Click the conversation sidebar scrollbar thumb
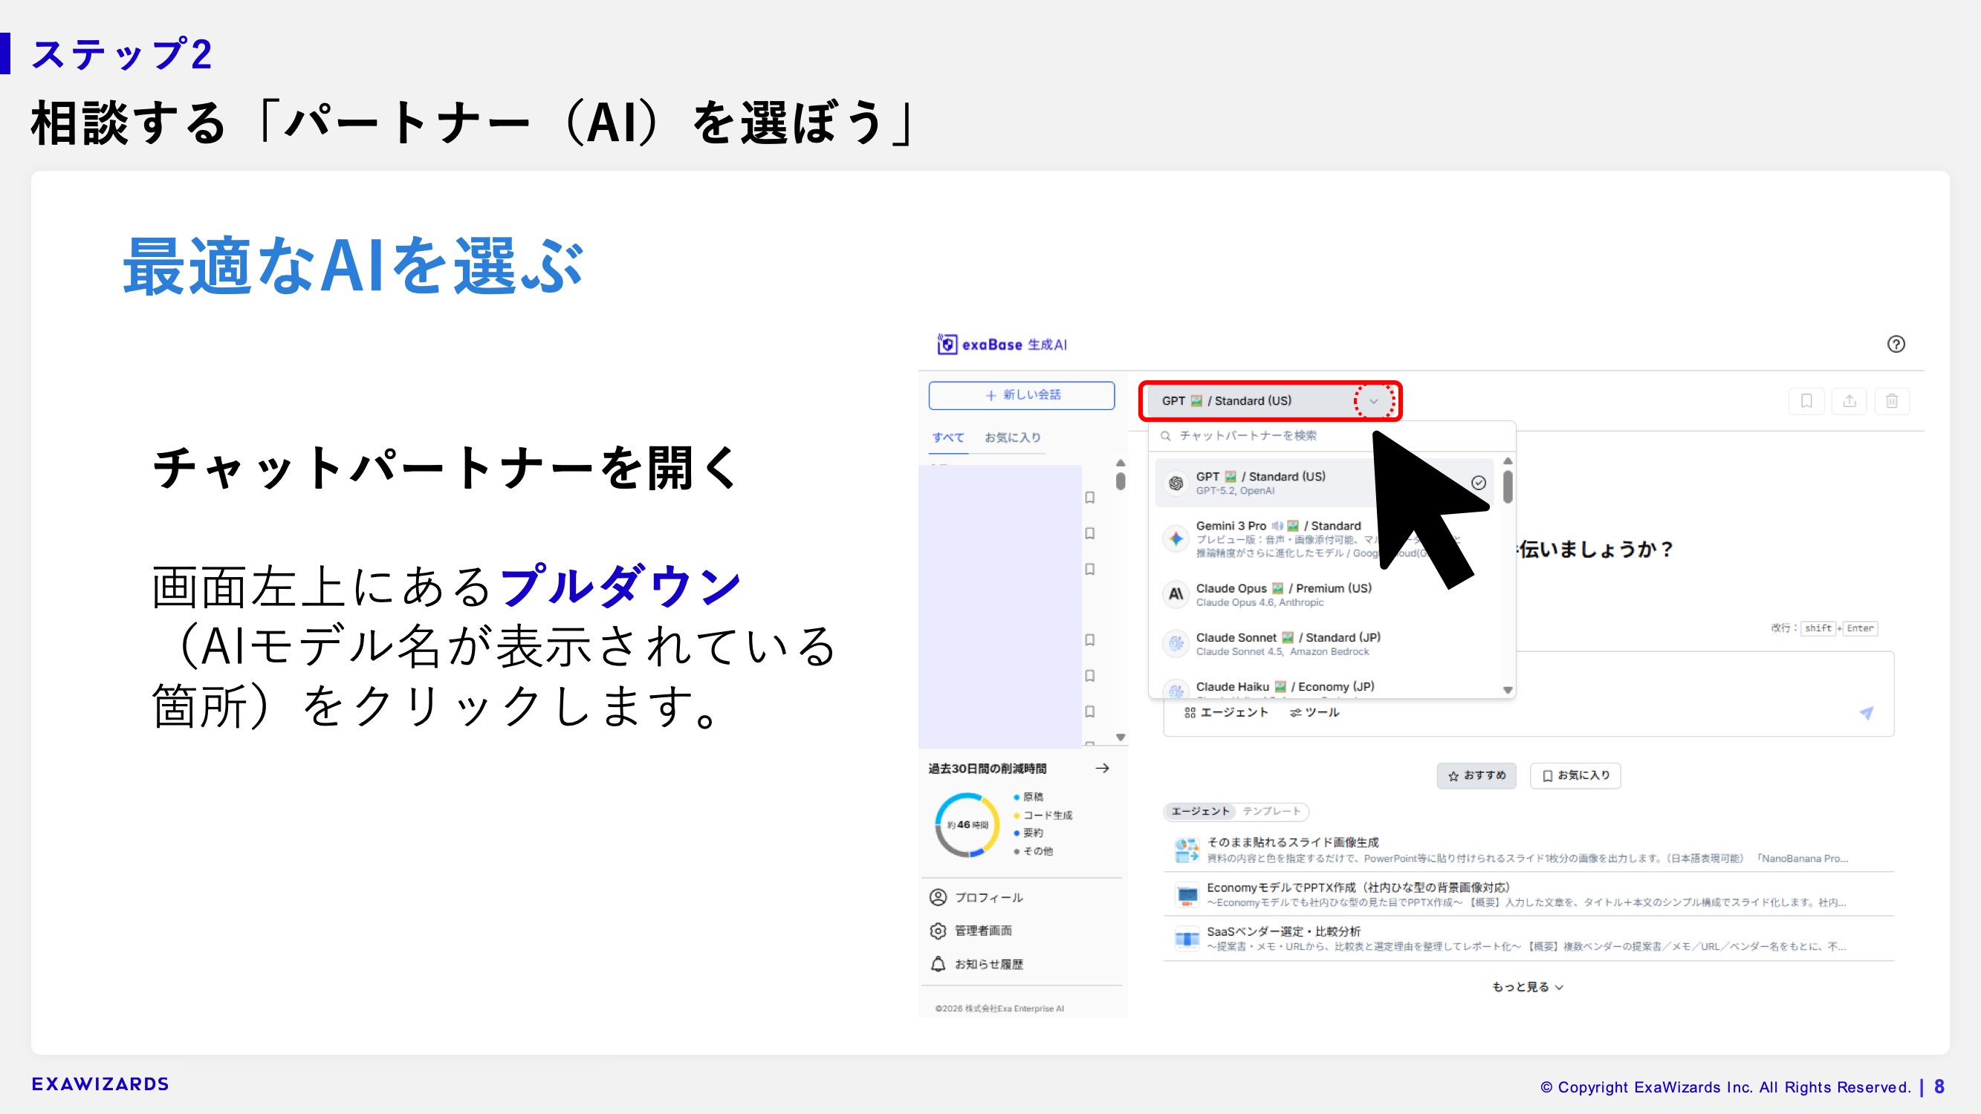The width and height of the screenshot is (1981, 1114). coord(1121,481)
